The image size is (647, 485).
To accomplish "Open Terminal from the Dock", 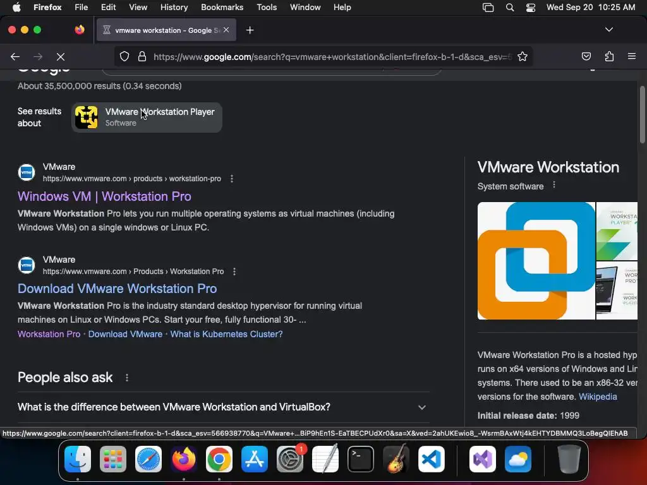I will coord(361,459).
